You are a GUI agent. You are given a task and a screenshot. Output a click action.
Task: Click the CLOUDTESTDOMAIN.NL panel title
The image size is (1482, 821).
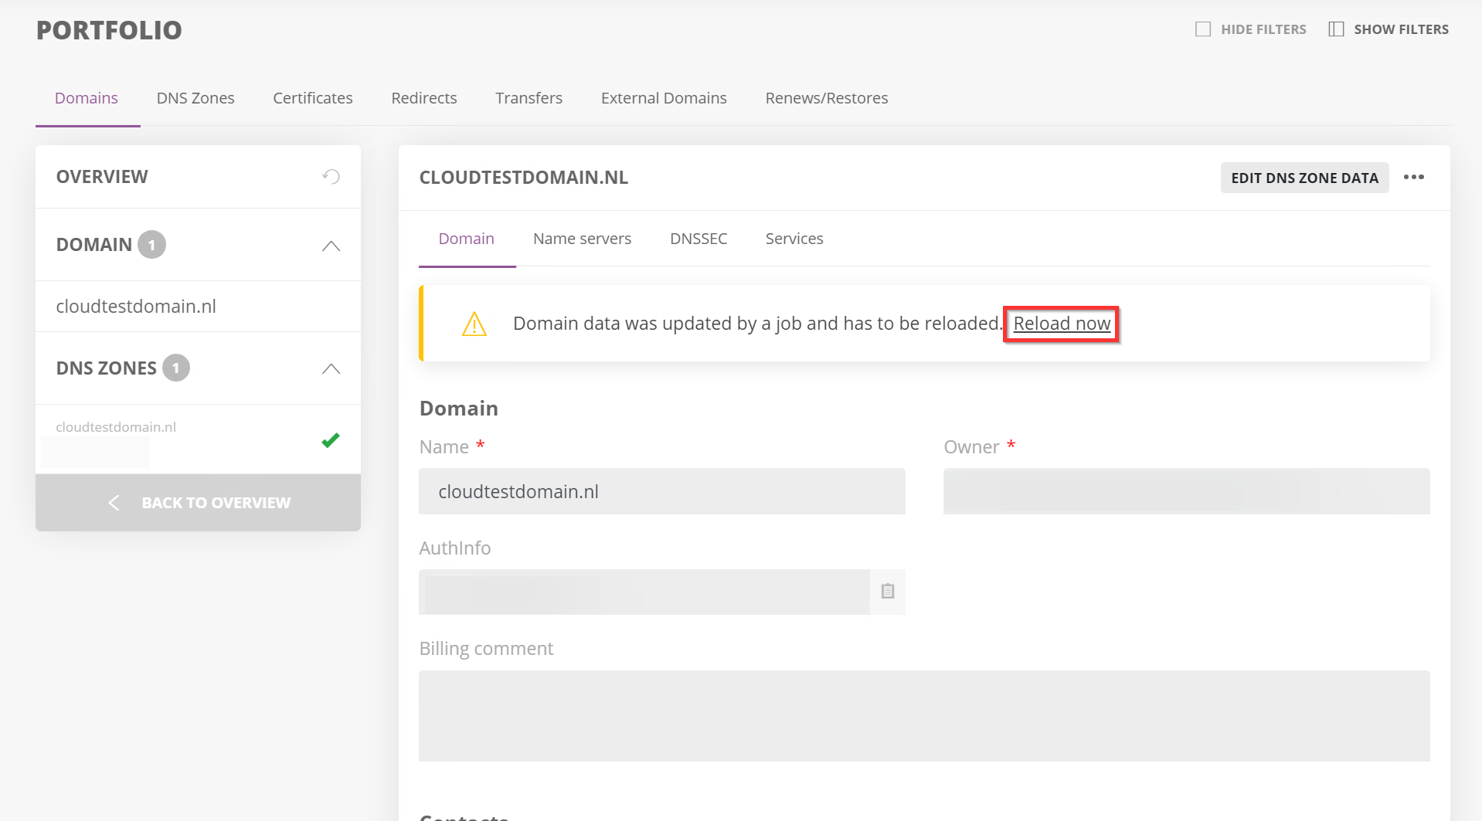coord(524,178)
